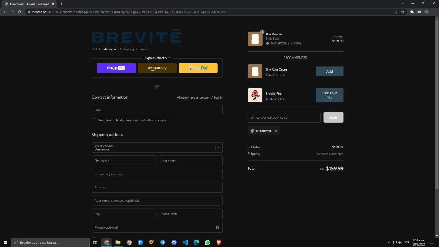Select the Payment breadcrumb step

tap(145, 49)
